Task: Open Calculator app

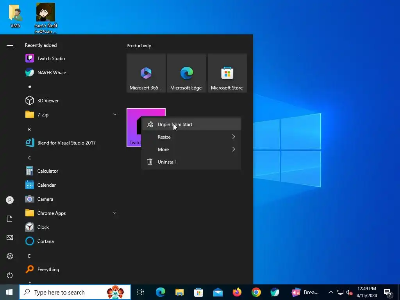Action: point(71,171)
